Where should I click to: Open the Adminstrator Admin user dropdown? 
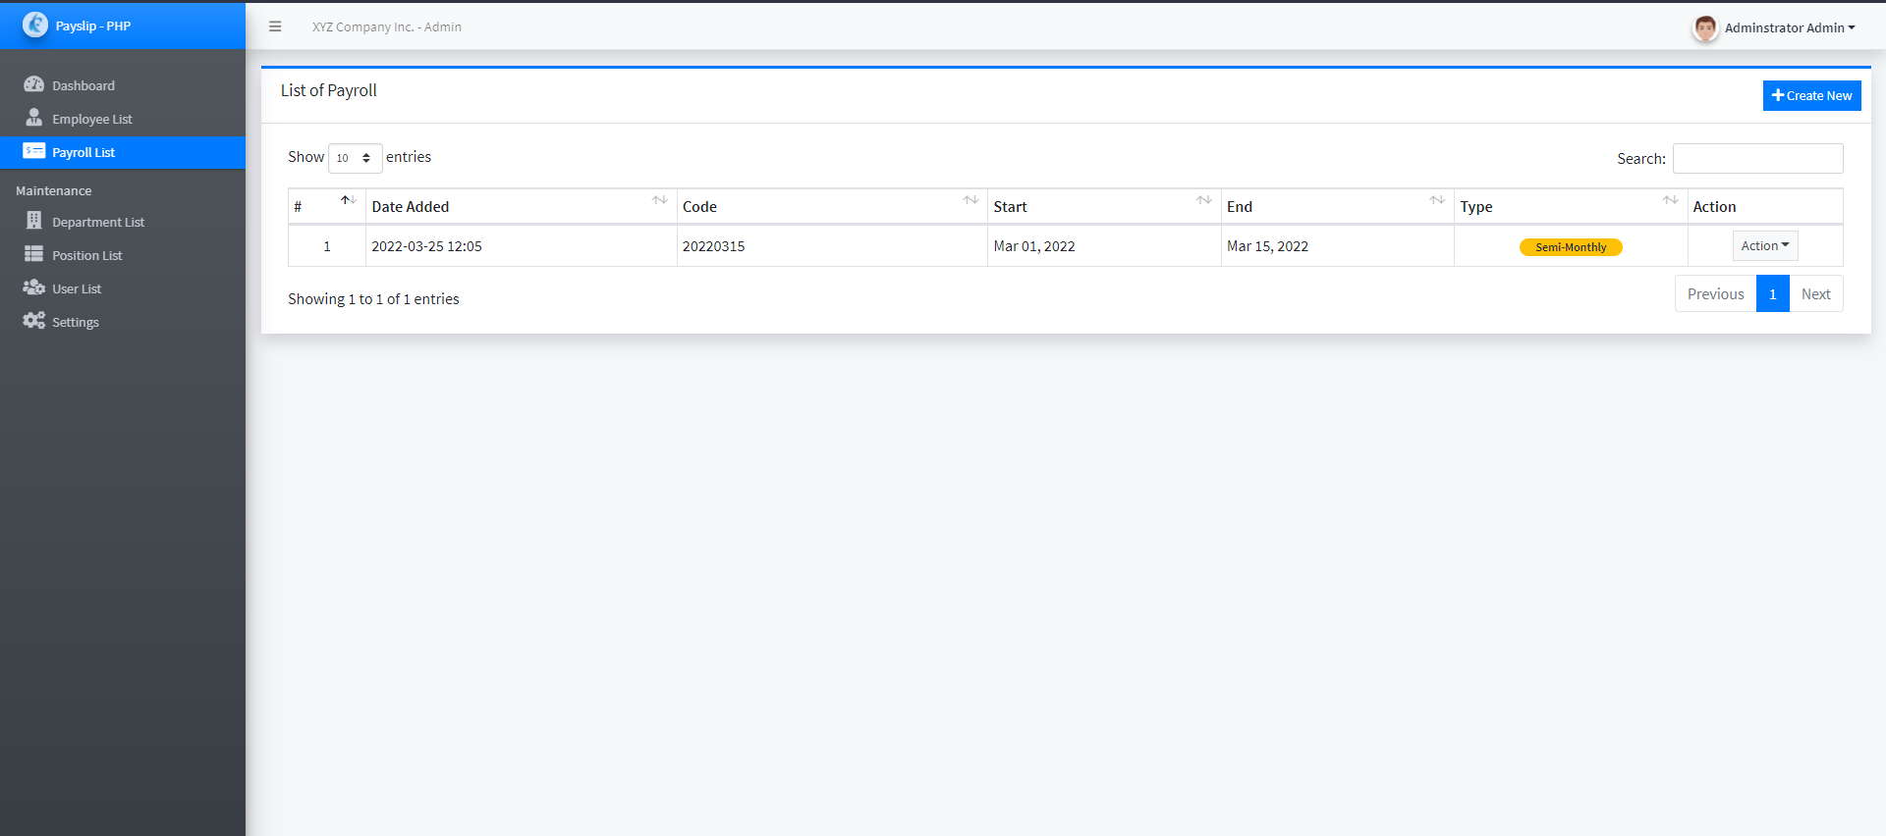click(x=1789, y=27)
